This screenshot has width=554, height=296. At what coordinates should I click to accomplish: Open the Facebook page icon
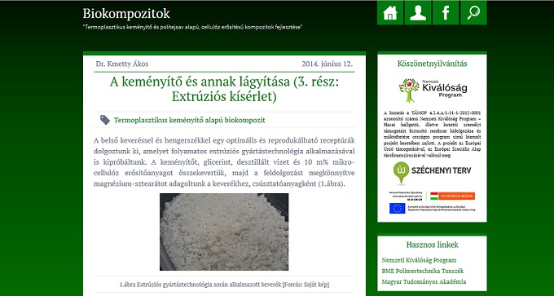(446, 13)
